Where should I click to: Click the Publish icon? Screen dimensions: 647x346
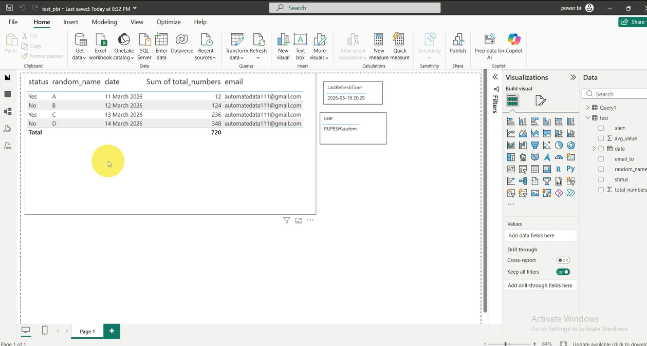(x=457, y=44)
